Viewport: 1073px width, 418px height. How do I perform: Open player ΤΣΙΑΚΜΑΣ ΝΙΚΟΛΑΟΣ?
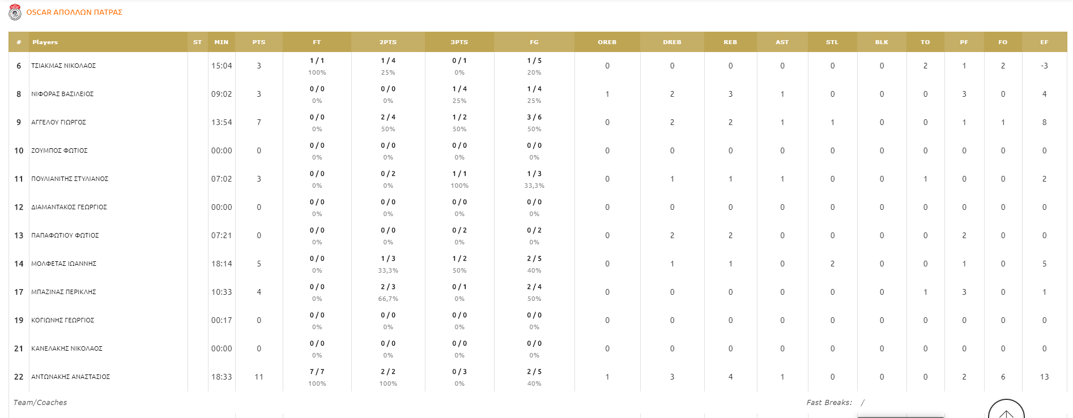pos(63,66)
